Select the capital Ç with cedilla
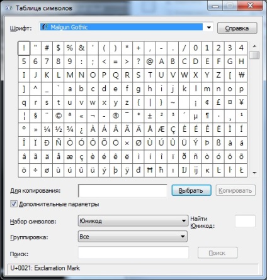This screenshot has height=280, width=267. tap(173, 129)
